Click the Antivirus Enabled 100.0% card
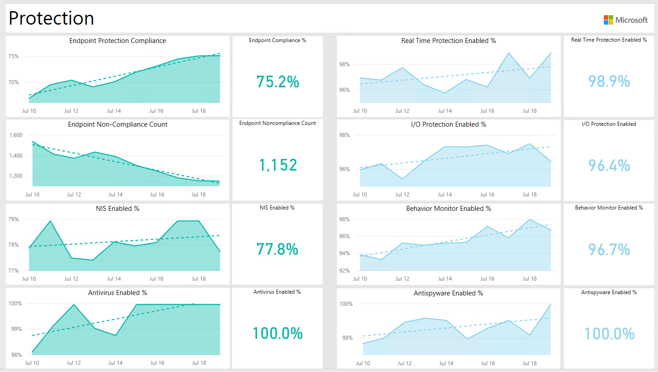 point(277,334)
